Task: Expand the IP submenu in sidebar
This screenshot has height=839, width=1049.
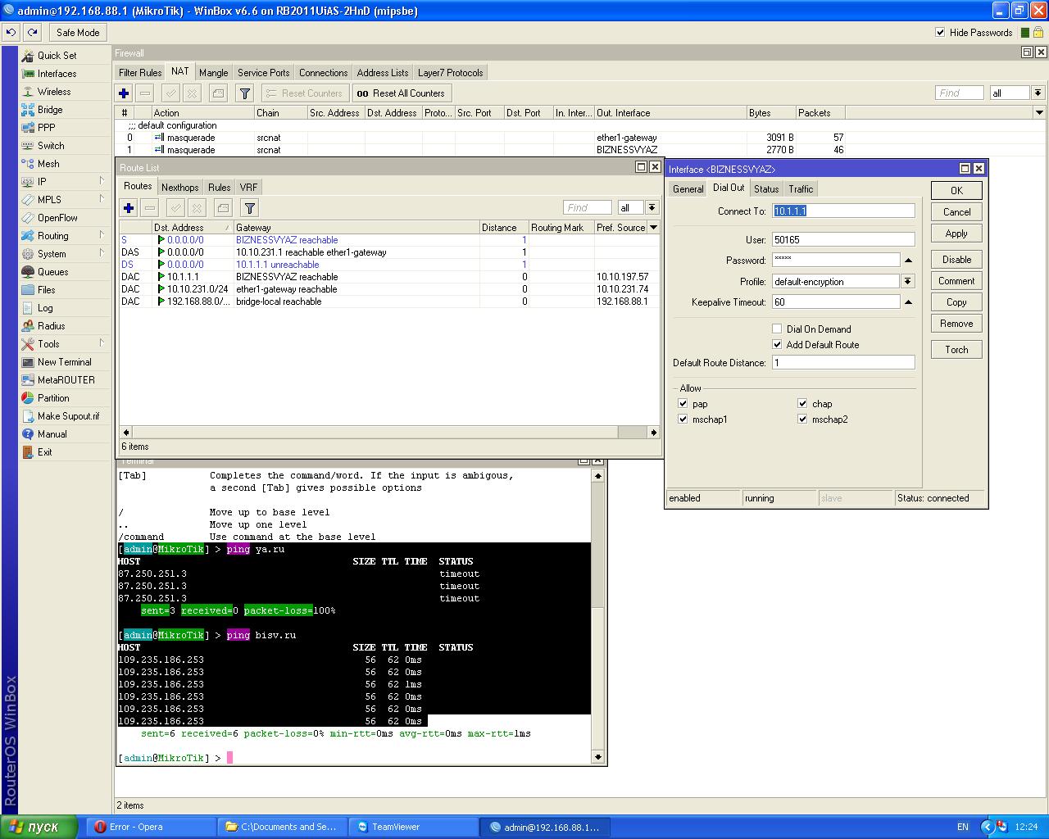Action: (x=42, y=182)
